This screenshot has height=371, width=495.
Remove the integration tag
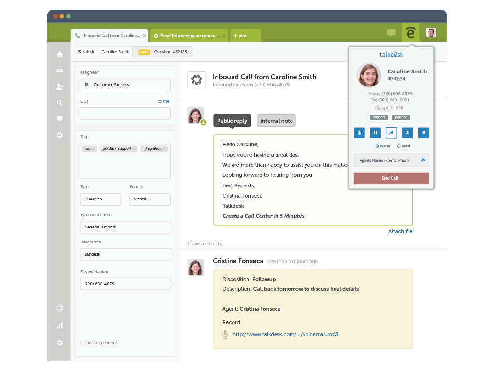[x=164, y=149]
